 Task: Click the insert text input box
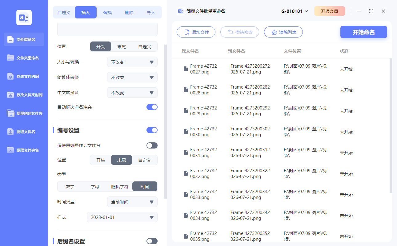(107, 30)
